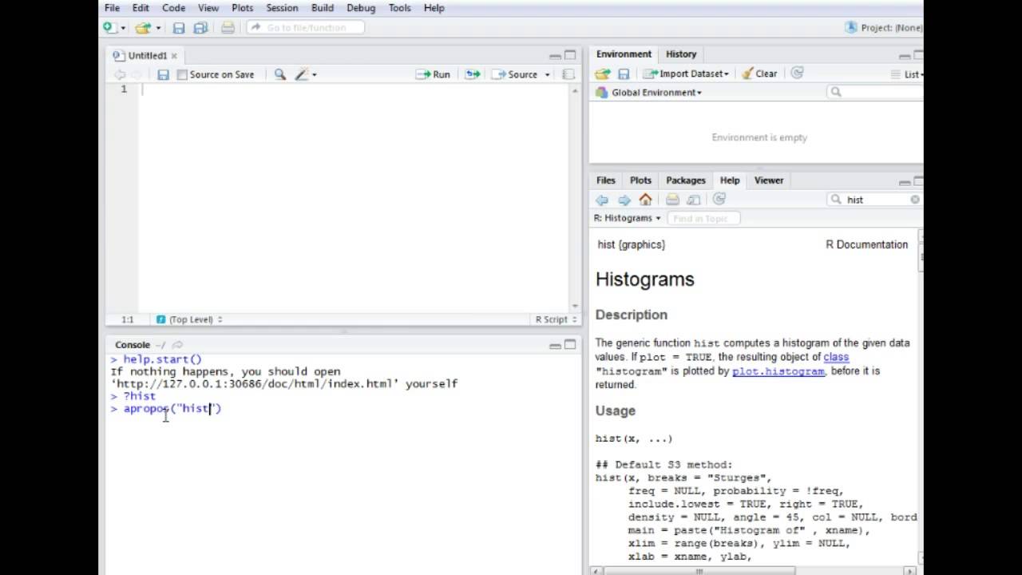1022x575 pixels.
Task: Click the Open File folder icon
Action: pos(142,28)
